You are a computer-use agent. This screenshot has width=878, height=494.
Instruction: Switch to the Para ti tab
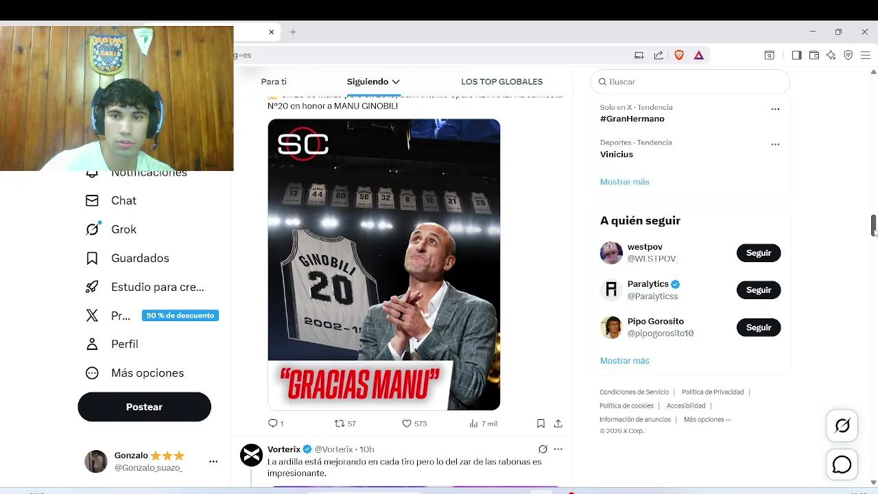coord(274,82)
